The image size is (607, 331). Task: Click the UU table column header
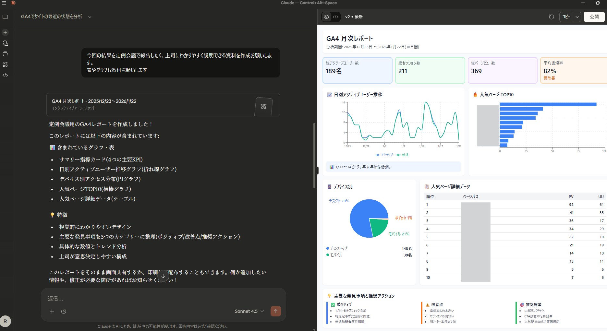[x=601, y=197]
